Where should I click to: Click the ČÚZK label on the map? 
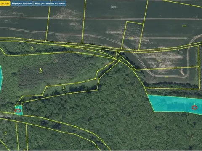click(113, 7)
